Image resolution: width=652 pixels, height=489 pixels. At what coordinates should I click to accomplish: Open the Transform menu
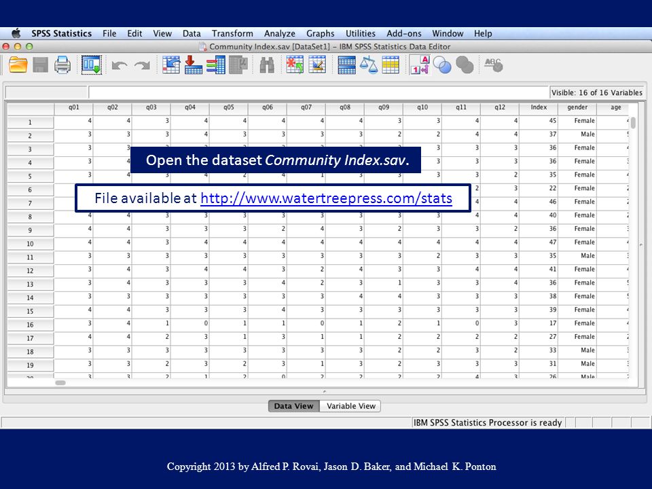pos(232,33)
